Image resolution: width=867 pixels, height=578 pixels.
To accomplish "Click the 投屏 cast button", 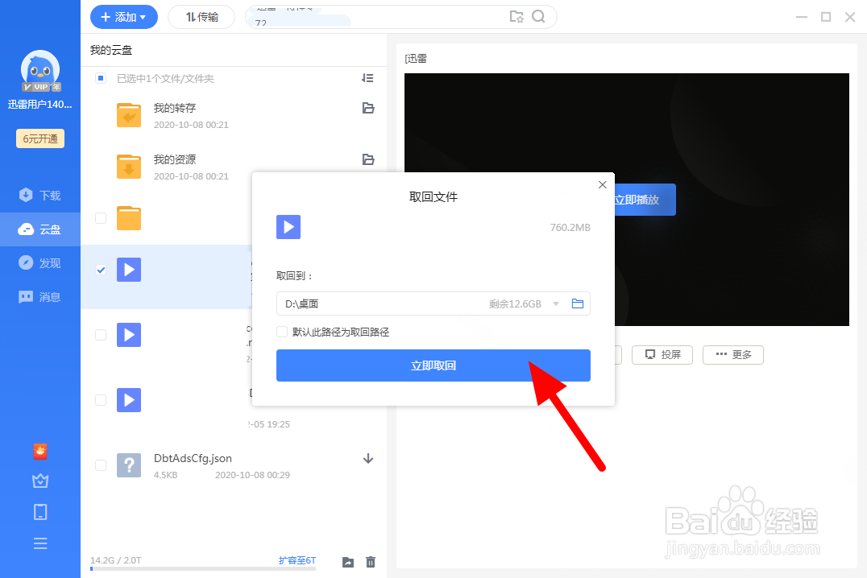I will 662,355.
